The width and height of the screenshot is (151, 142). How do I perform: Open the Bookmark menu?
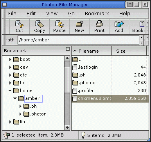click(x=97, y=14)
